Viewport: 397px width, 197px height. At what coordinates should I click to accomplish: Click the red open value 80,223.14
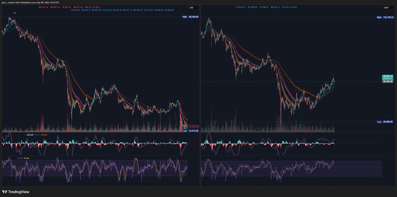point(43,7)
